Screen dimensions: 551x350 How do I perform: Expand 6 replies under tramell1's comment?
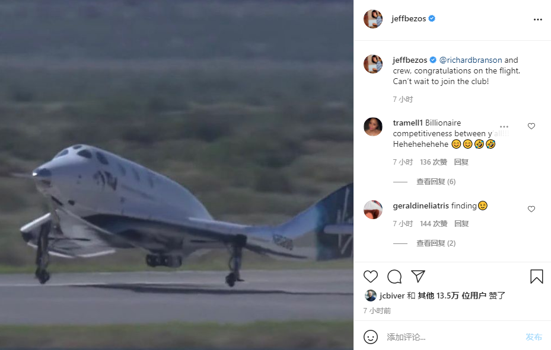point(435,182)
